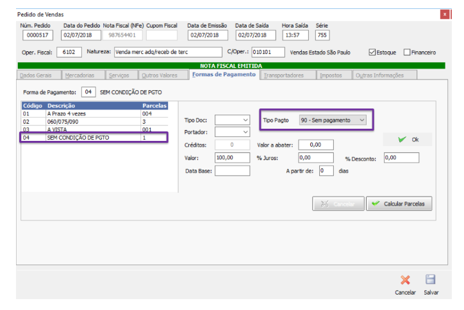Image resolution: width=464 pixels, height=310 pixels.
Task: Click the Hora Saída field 13:57
Action: [295, 35]
